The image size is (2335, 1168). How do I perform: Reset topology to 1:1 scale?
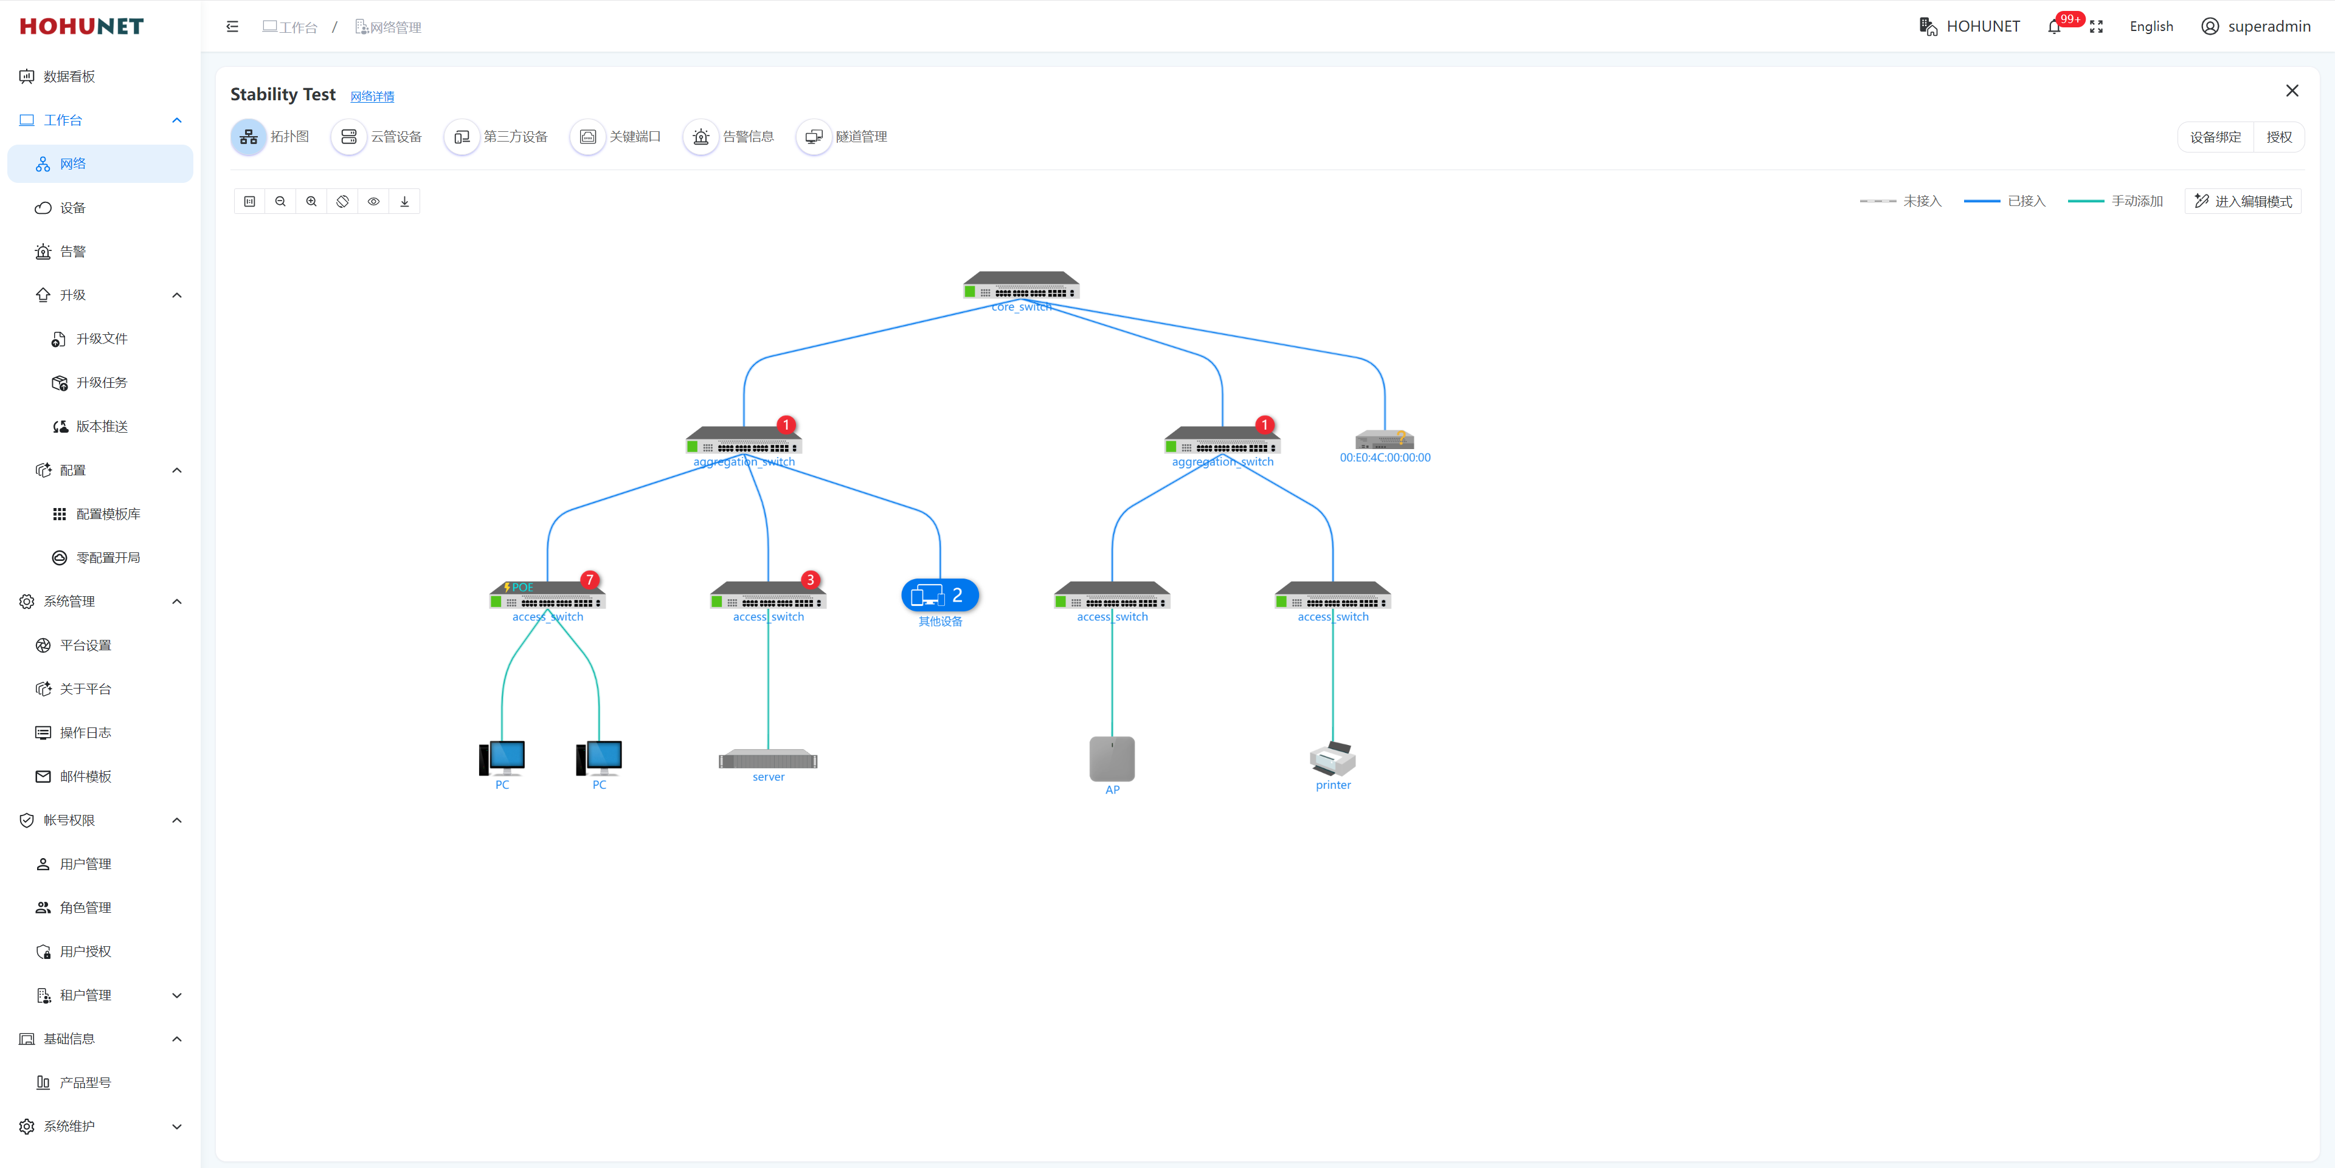pyautogui.click(x=249, y=201)
